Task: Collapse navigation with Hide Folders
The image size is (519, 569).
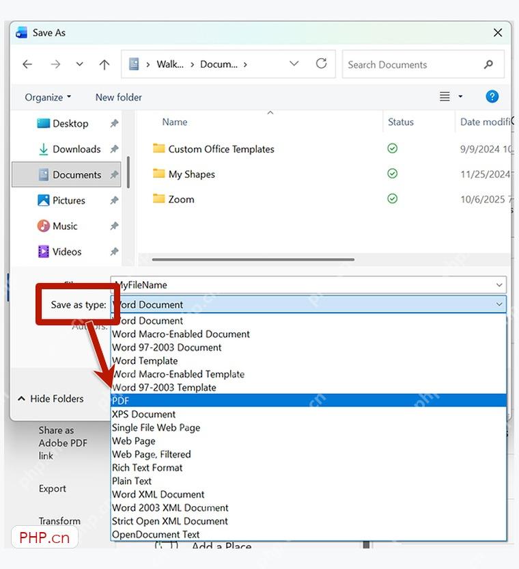Action: 51,399
